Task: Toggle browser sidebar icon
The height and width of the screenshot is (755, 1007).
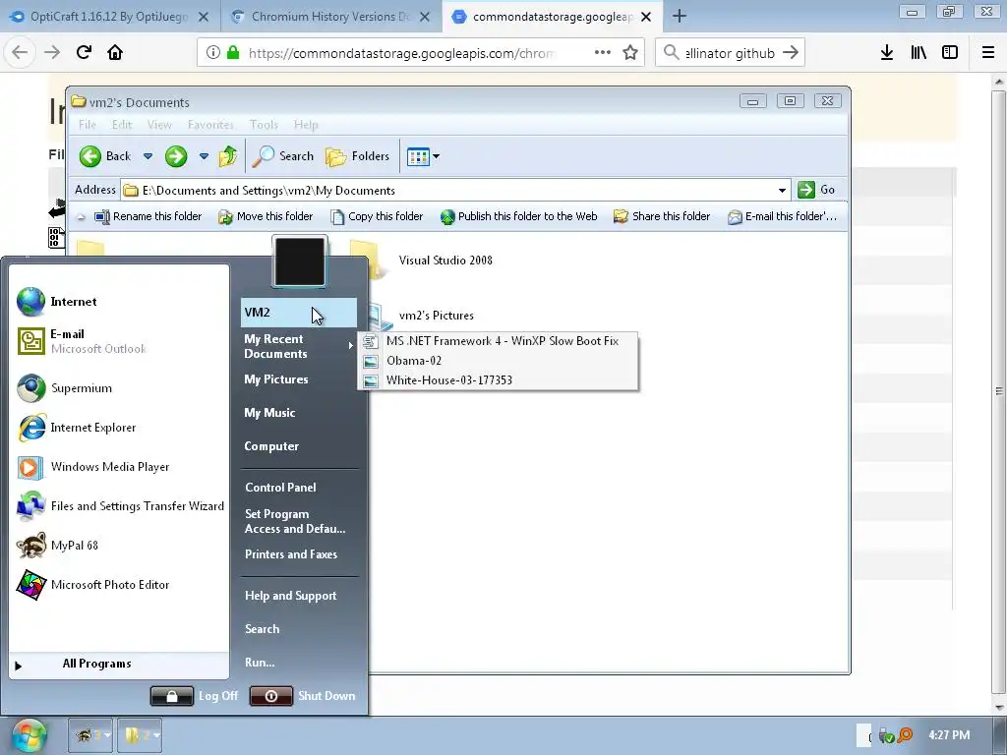Action: tap(950, 53)
